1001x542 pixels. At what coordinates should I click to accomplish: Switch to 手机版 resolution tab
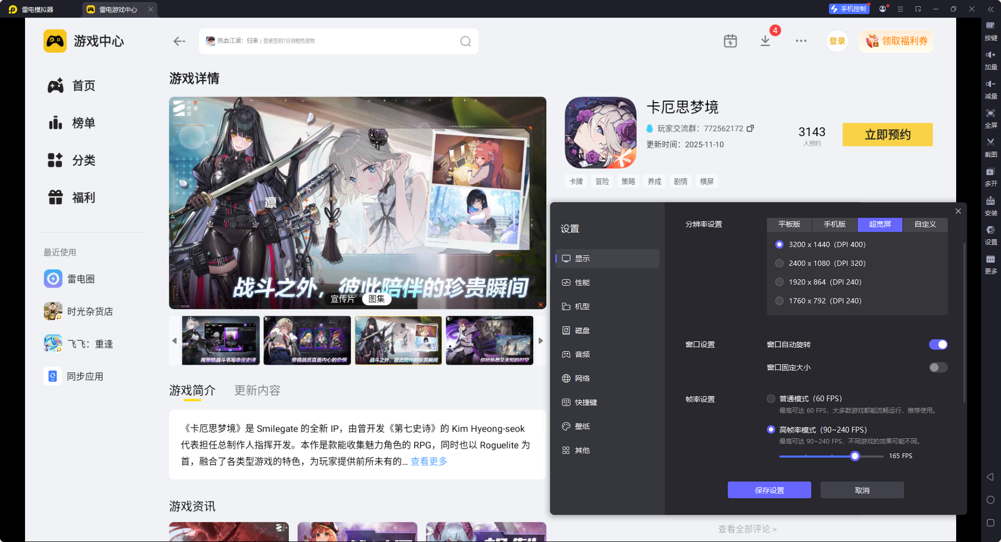[835, 224]
